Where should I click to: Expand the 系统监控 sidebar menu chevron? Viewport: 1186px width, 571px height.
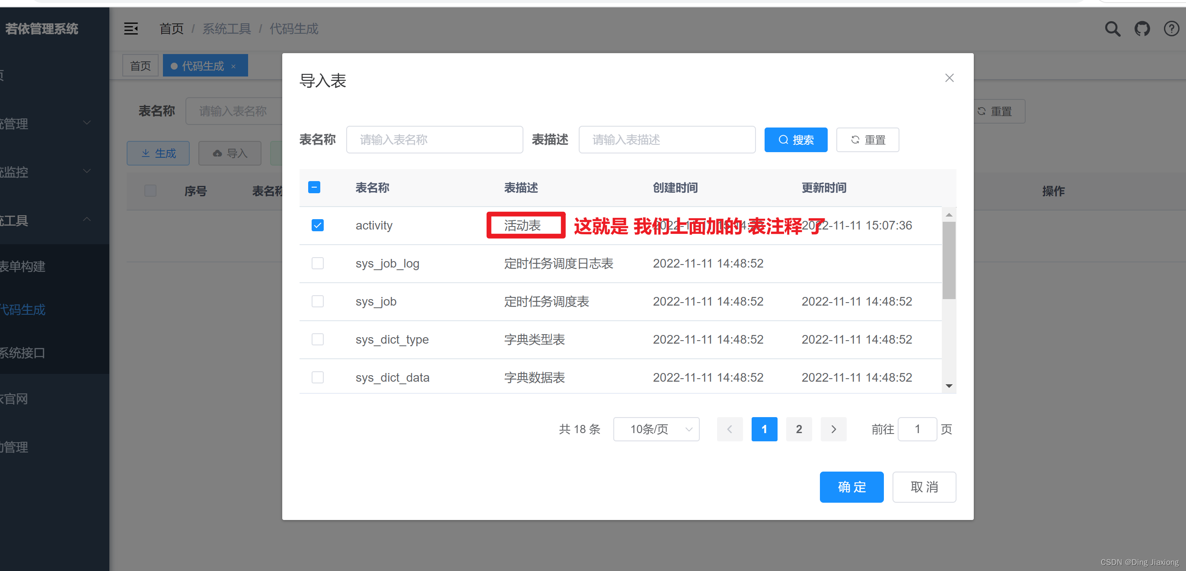pyautogui.click(x=86, y=171)
